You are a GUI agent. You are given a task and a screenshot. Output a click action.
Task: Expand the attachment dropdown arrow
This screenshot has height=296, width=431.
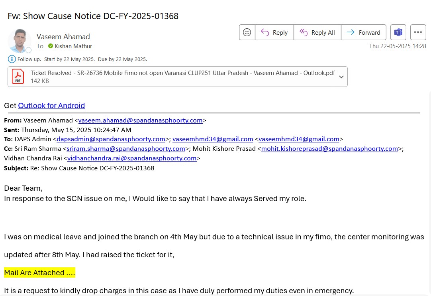(341, 77)
